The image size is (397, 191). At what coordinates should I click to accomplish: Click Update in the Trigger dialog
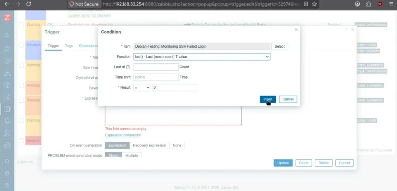coord(283,163)
